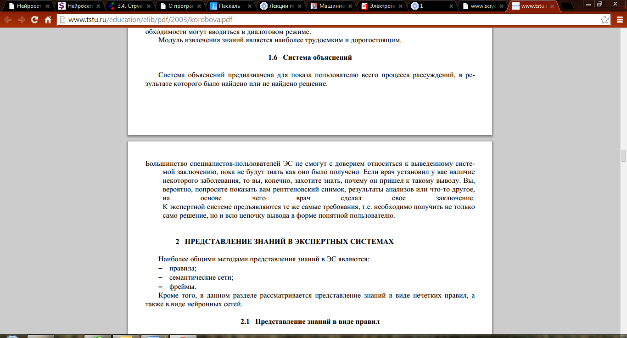
Task: Click the list item фреймы.
Action: click(x=183, y=287)
